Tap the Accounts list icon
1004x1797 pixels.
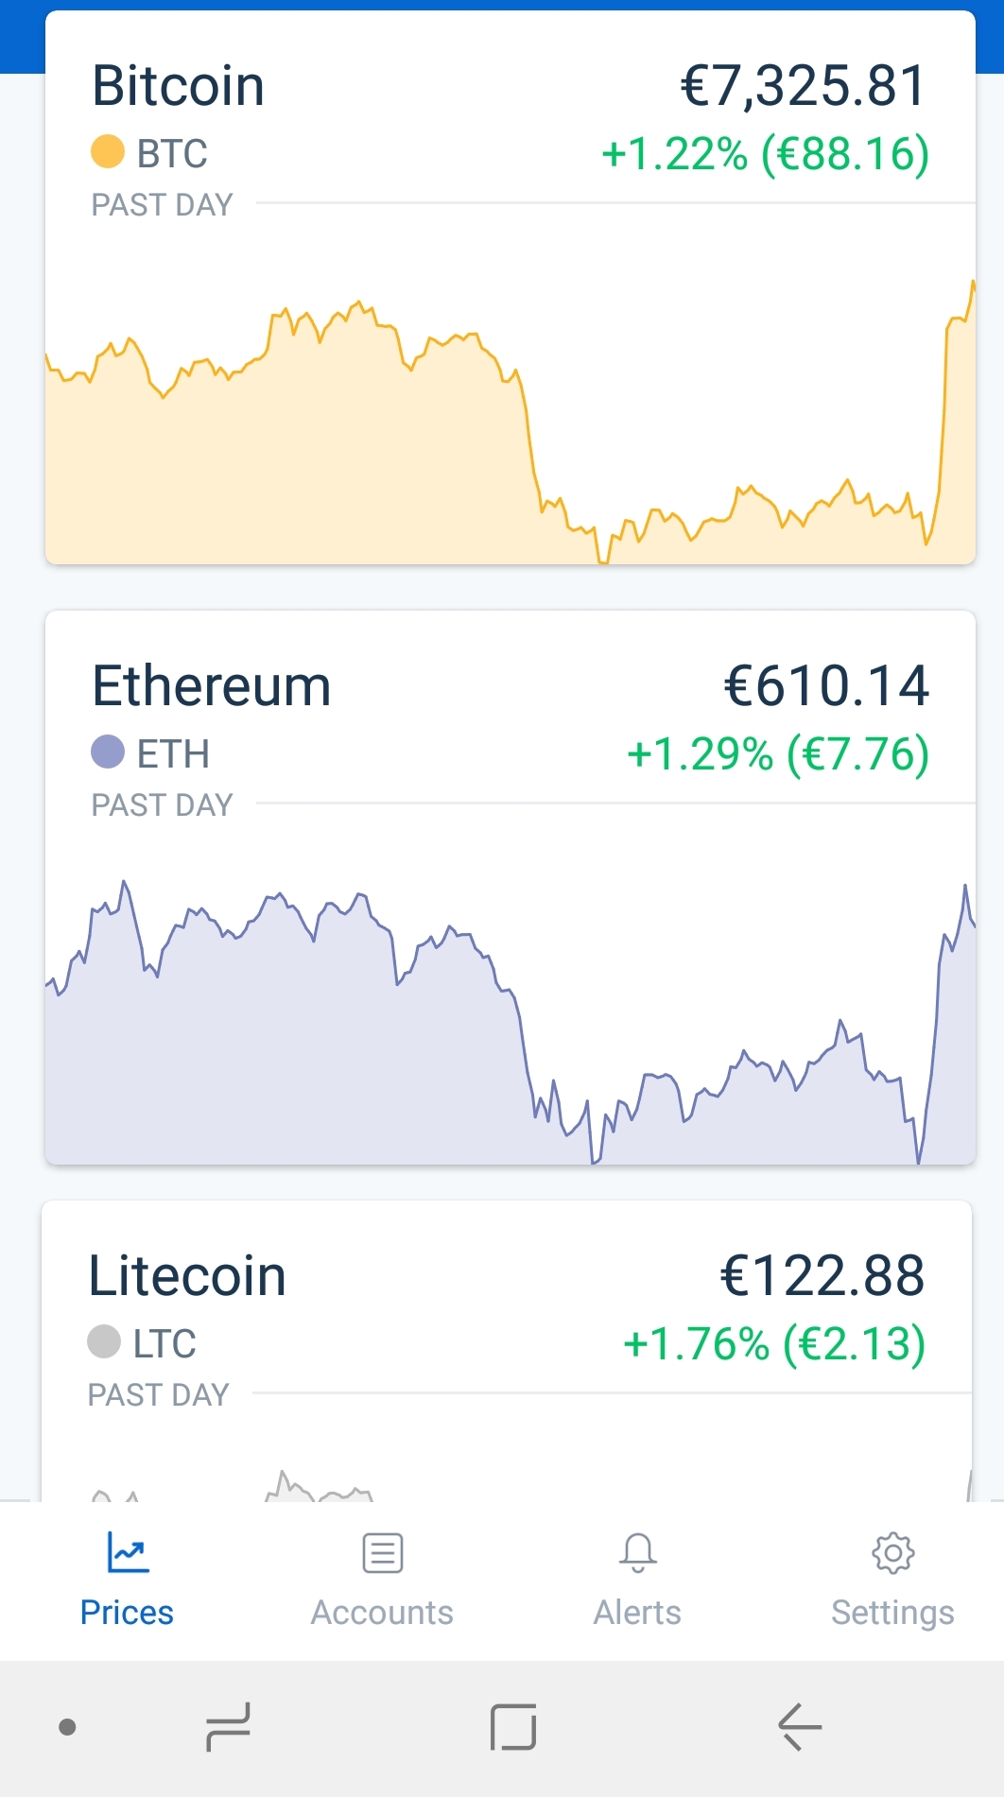tap(382, 1552)
